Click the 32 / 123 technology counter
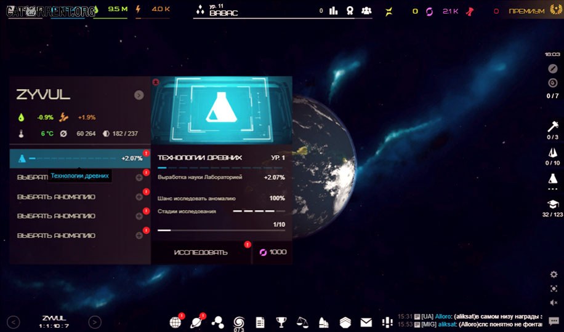 pos(553,215)
